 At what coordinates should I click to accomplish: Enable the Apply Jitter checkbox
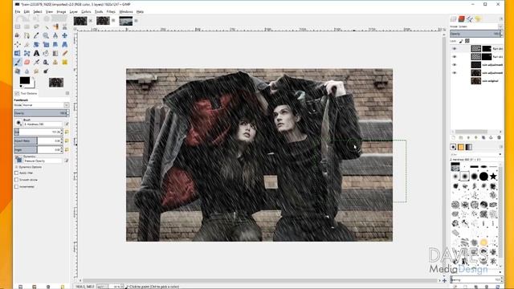pos(16,173)
